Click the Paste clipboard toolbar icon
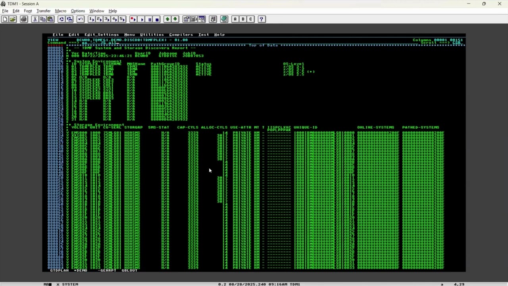Screen dimensions: 508x286 click(50, 19)
